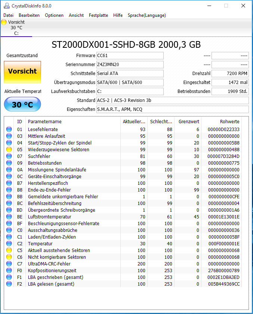This screenshot has height=314, width=253.
Task: Click raw value 000000000CFE
Action: [224, 196]
